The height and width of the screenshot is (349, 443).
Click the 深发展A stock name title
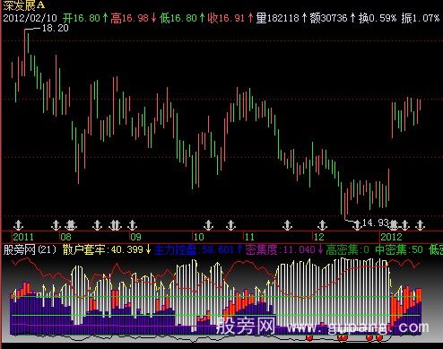click(24, 5)
